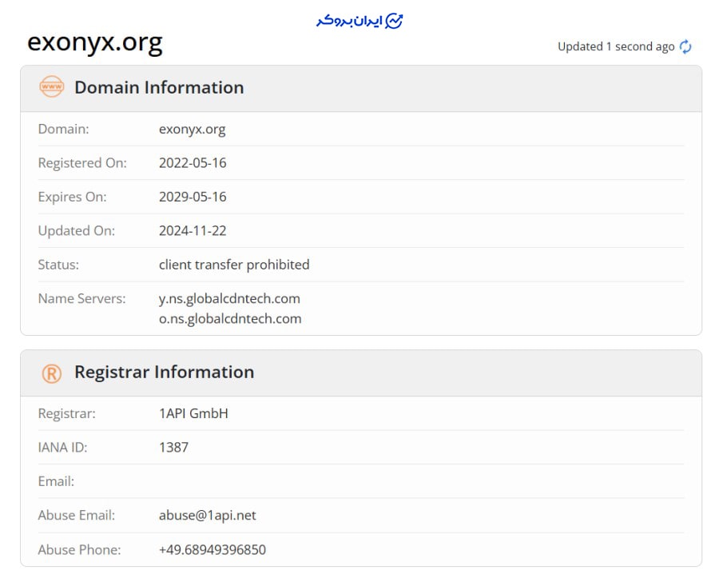Select IANA ID value 1387
The width and height of the screenshot is (719, 578).
tap(174, 447)
